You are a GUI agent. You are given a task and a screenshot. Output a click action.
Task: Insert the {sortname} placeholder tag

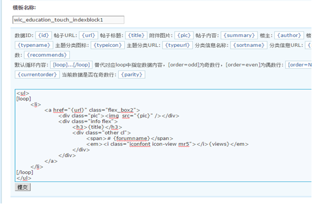248,45
